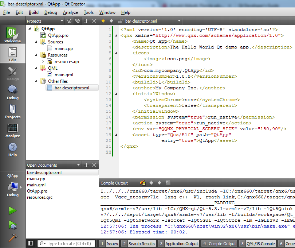Build the project with the hammer icon
The width and height of the screenshot is (295, 248).
click(12, 237)
